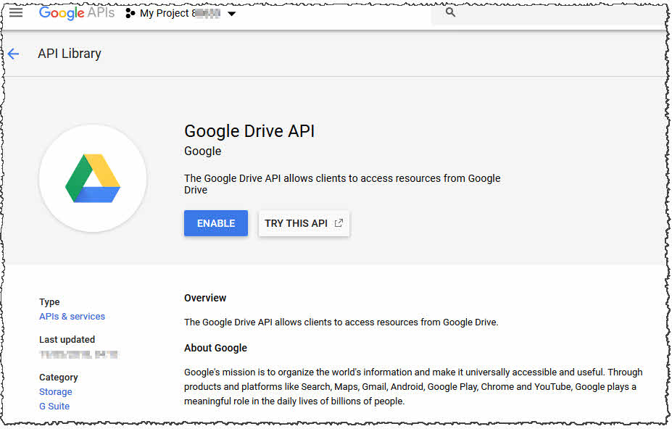Click the Category label in the sidebar
The height and width of the screenshot is (429, 672).
tap(59, 377)
